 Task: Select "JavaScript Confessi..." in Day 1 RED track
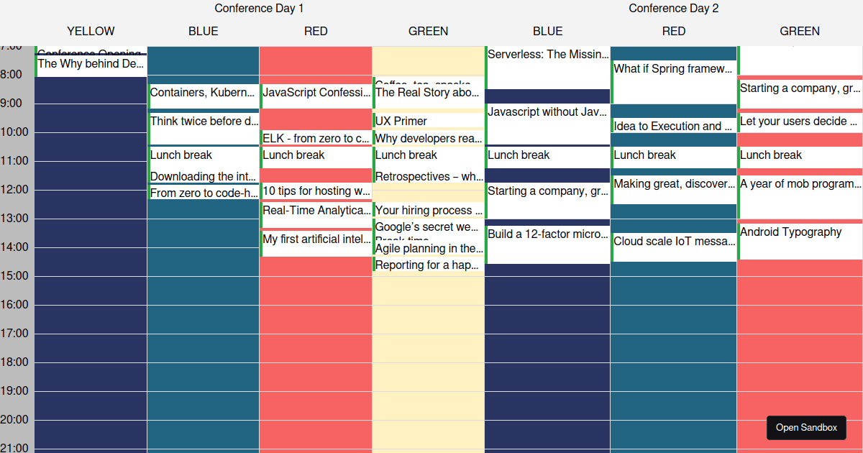pyautogui.click(x=315, y=93)
